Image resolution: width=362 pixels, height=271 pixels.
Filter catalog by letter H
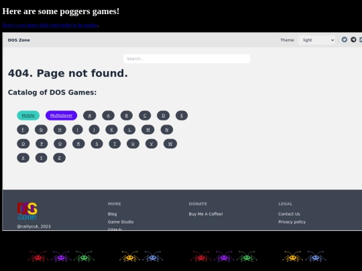pyautogui.click(x=60, y=130)
